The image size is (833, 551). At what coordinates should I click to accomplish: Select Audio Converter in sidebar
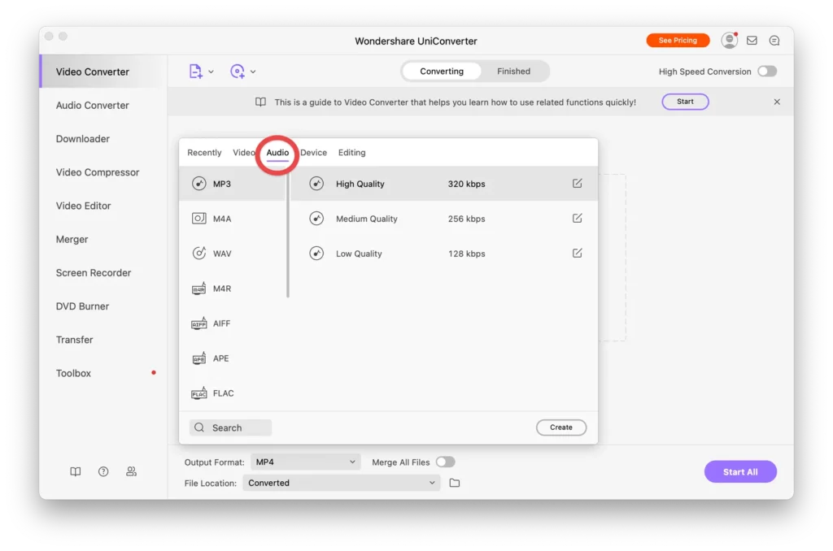[x=92, y=106]
